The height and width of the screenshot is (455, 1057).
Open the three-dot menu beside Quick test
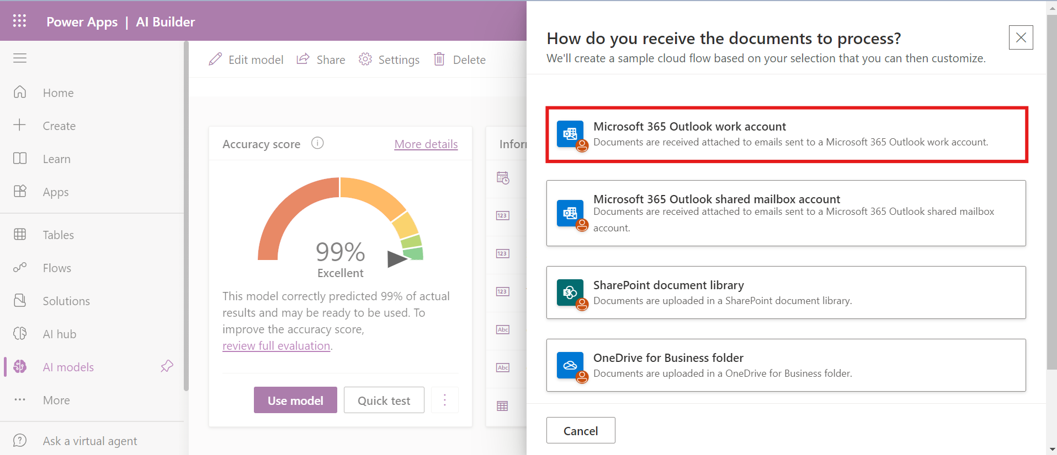tap(445, 400)
